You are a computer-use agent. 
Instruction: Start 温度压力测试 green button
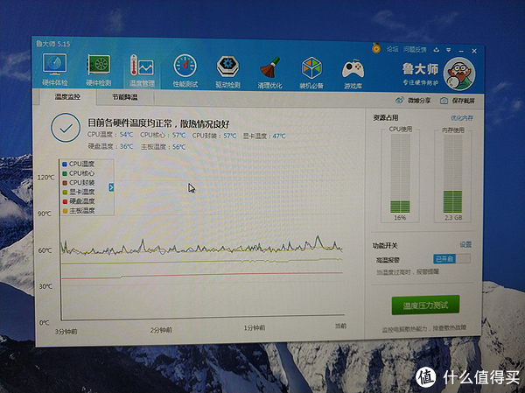tap(425, 305)
